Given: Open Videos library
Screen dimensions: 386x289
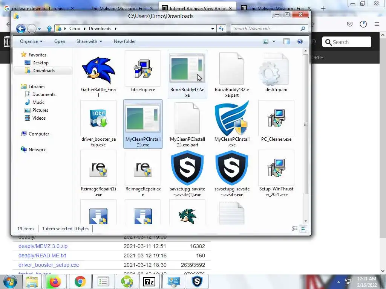Looking at the screenshot, I should [x=39, y=118].
